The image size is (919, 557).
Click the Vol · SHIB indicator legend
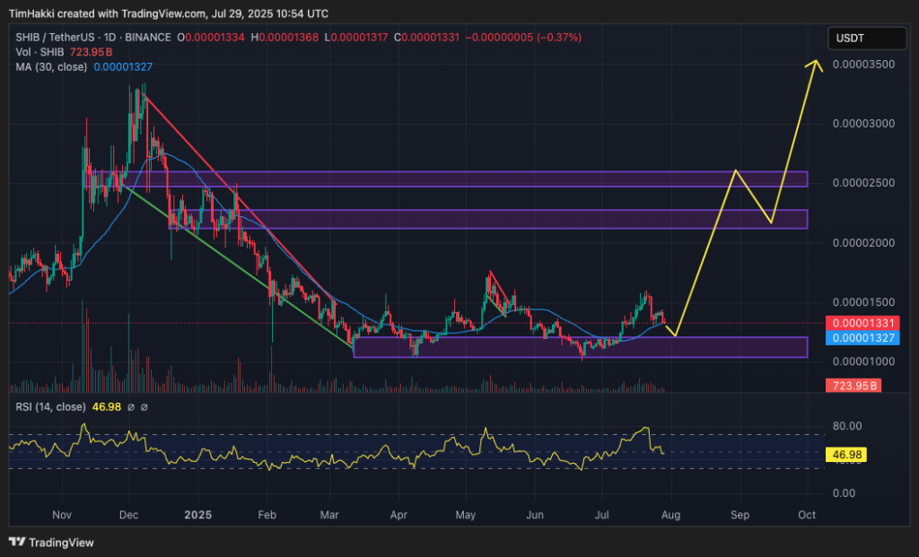pyautogui.click(x=34, y=51)
